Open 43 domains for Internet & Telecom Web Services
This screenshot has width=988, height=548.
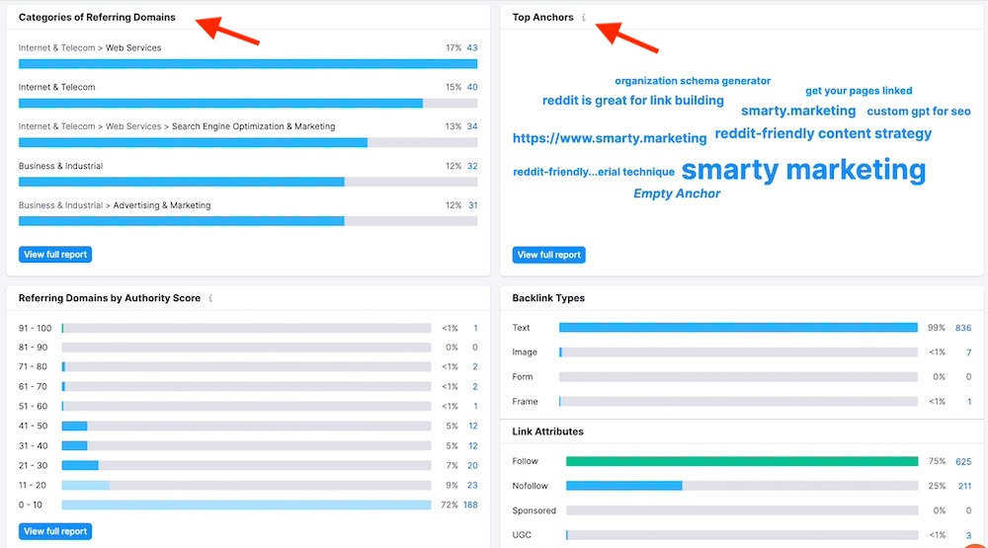pos(472,47)
